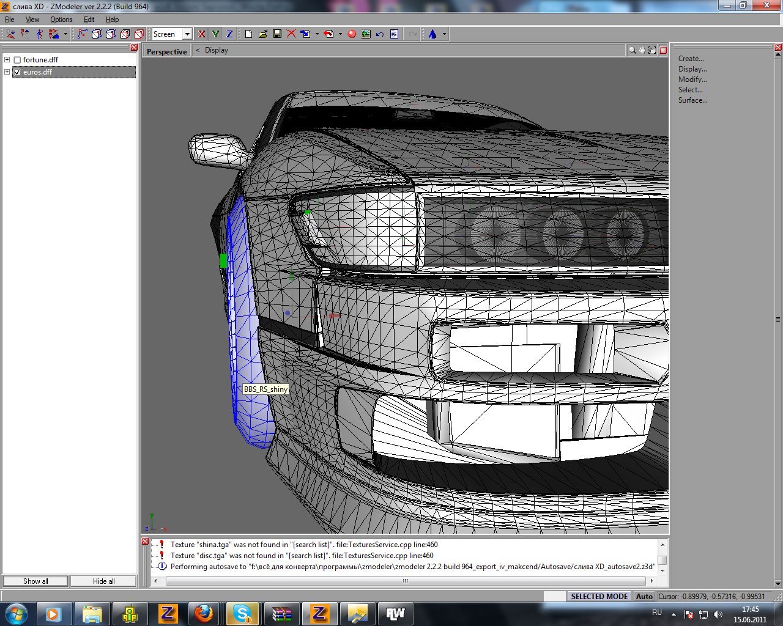Click the Undo arrow icon in toolbar
Screen dimensions: 783x626
tap(380, 34)
